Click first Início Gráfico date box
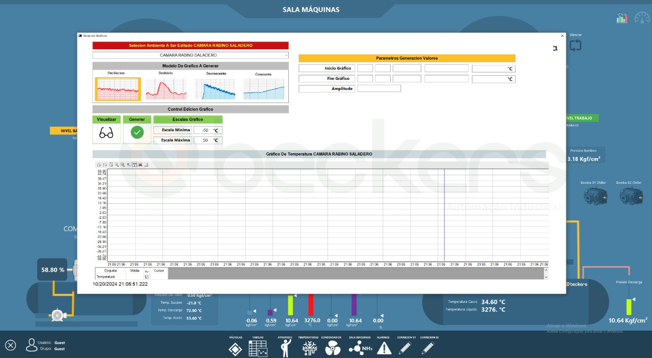 (x=365, y=68)
